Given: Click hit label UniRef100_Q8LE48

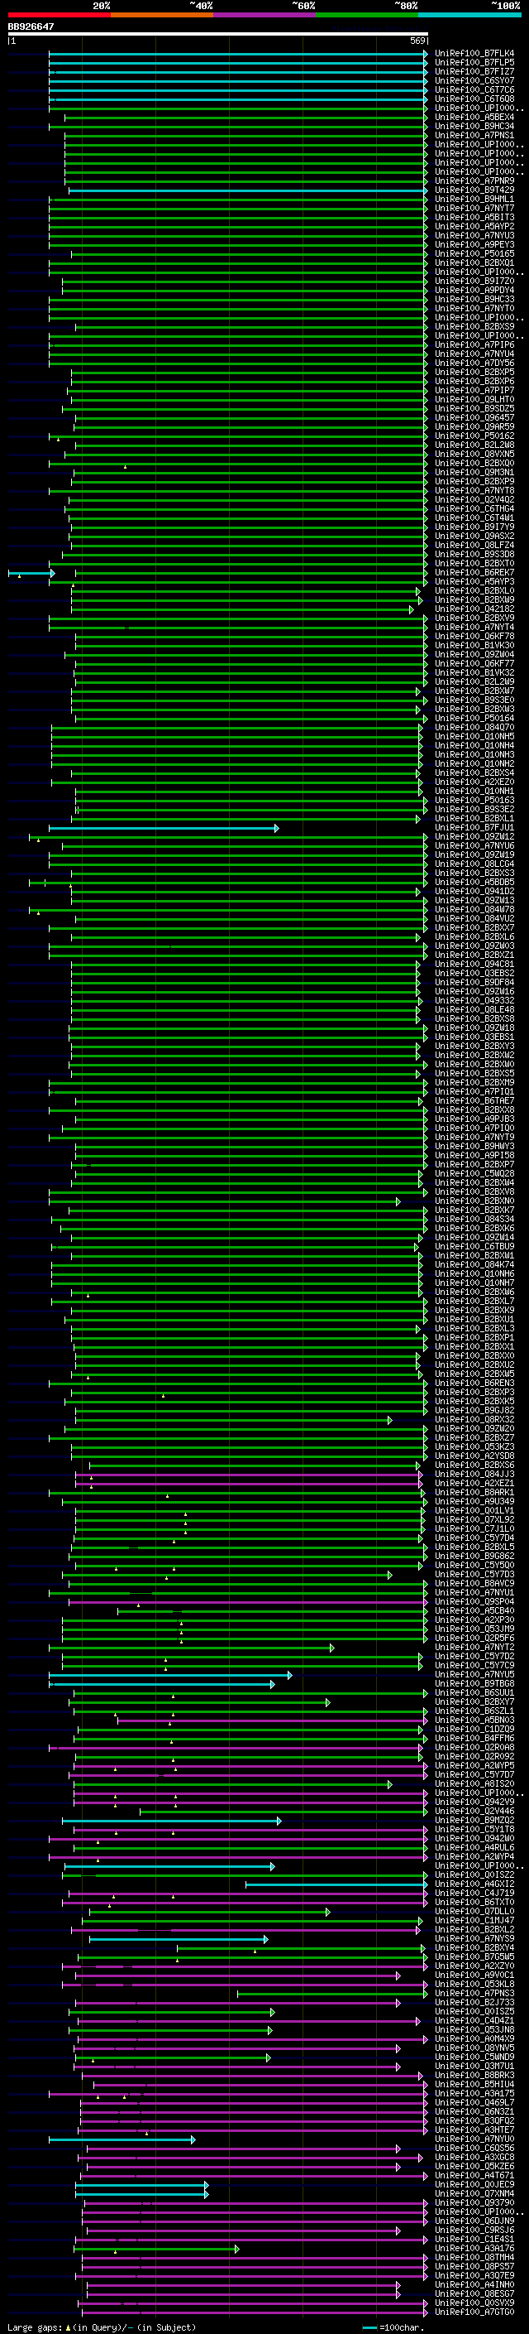Looking at the screenshot, I should (x=474, y=1010).
